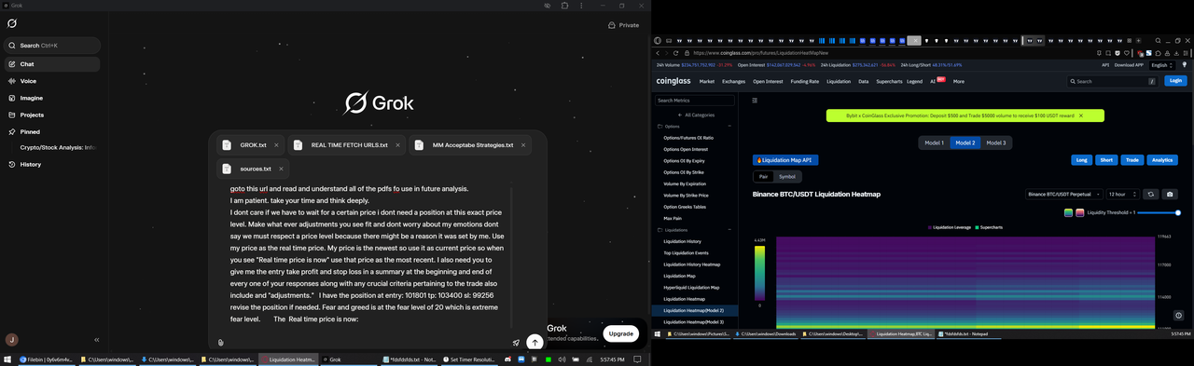Remove GROK.txt attachment
The image size is (1194, 366).
[277, 145]
